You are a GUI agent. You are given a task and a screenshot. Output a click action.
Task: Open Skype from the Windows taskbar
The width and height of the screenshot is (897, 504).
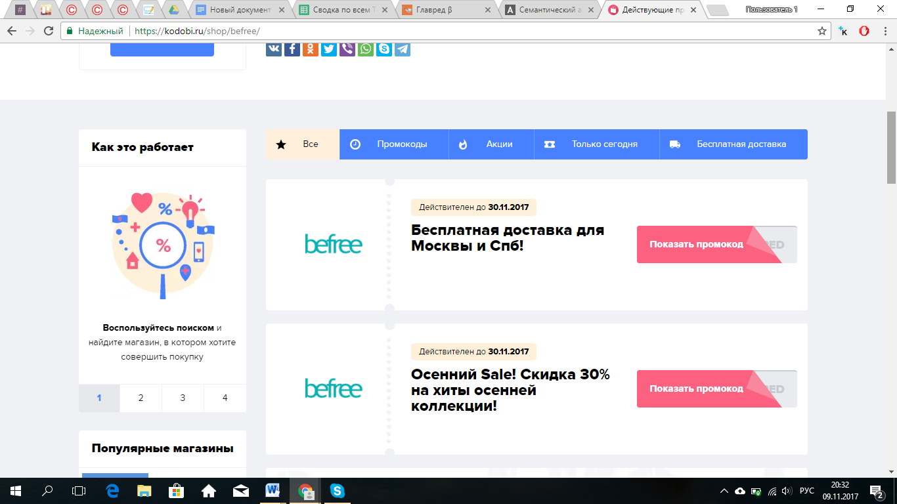pos(338,490)
